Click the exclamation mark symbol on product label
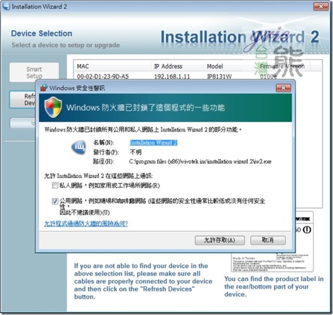This screenshot has width=333, height=315. [306, 230]
